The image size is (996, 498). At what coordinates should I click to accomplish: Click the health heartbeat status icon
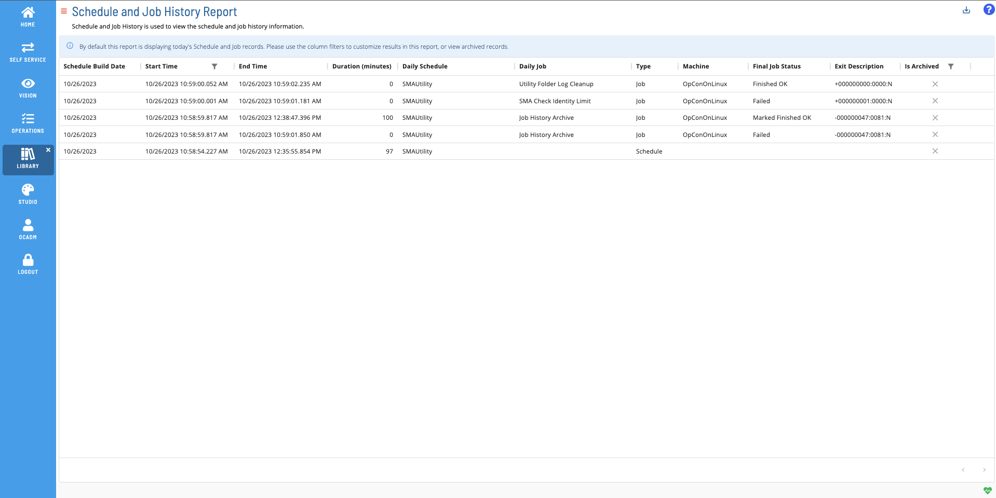click(x=987, y=491)
